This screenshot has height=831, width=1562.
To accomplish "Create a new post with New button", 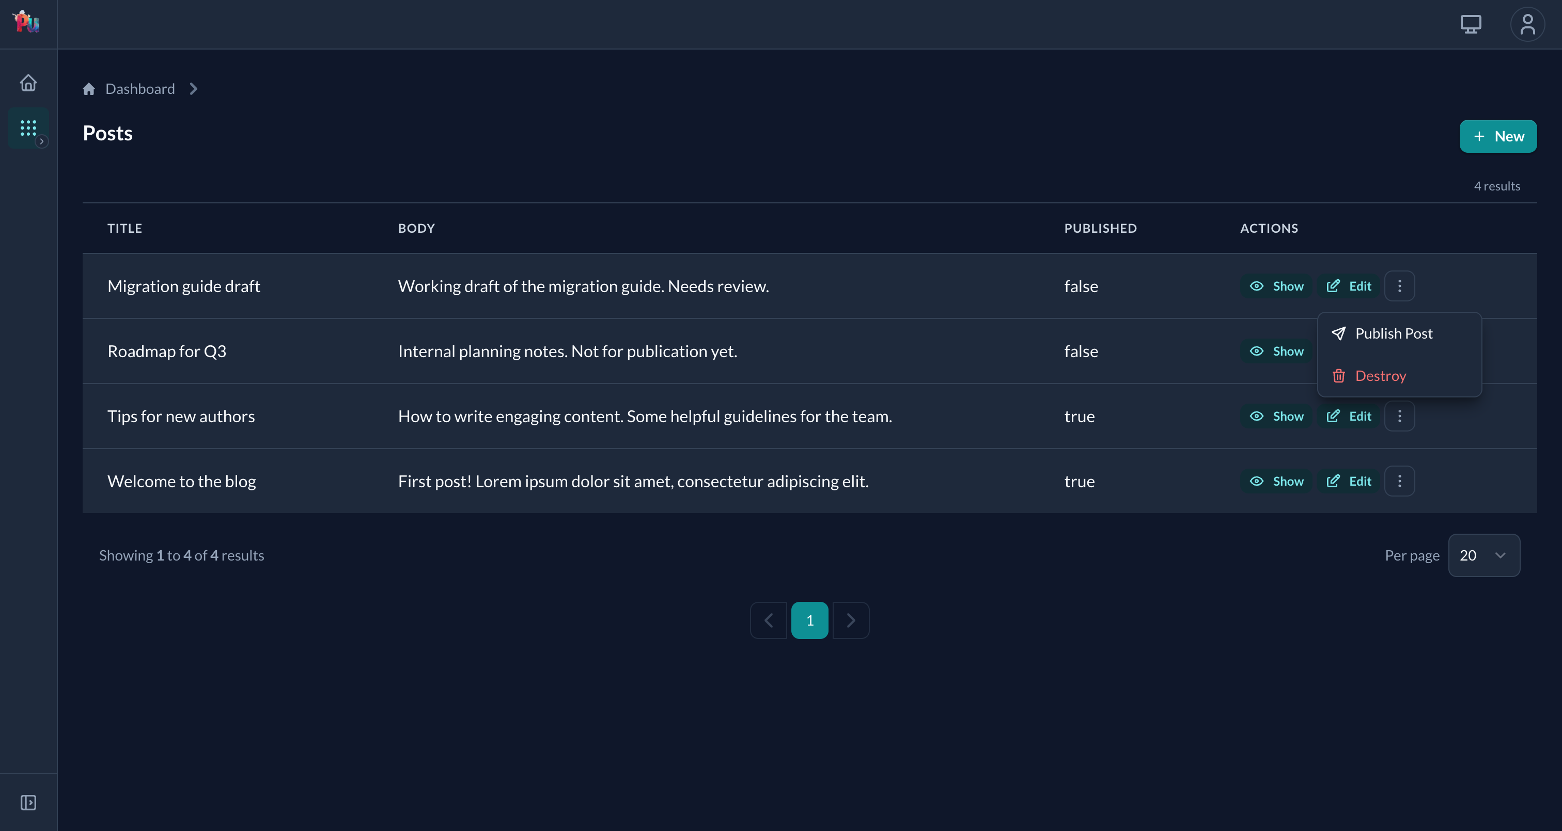I will click(1498, 136).
